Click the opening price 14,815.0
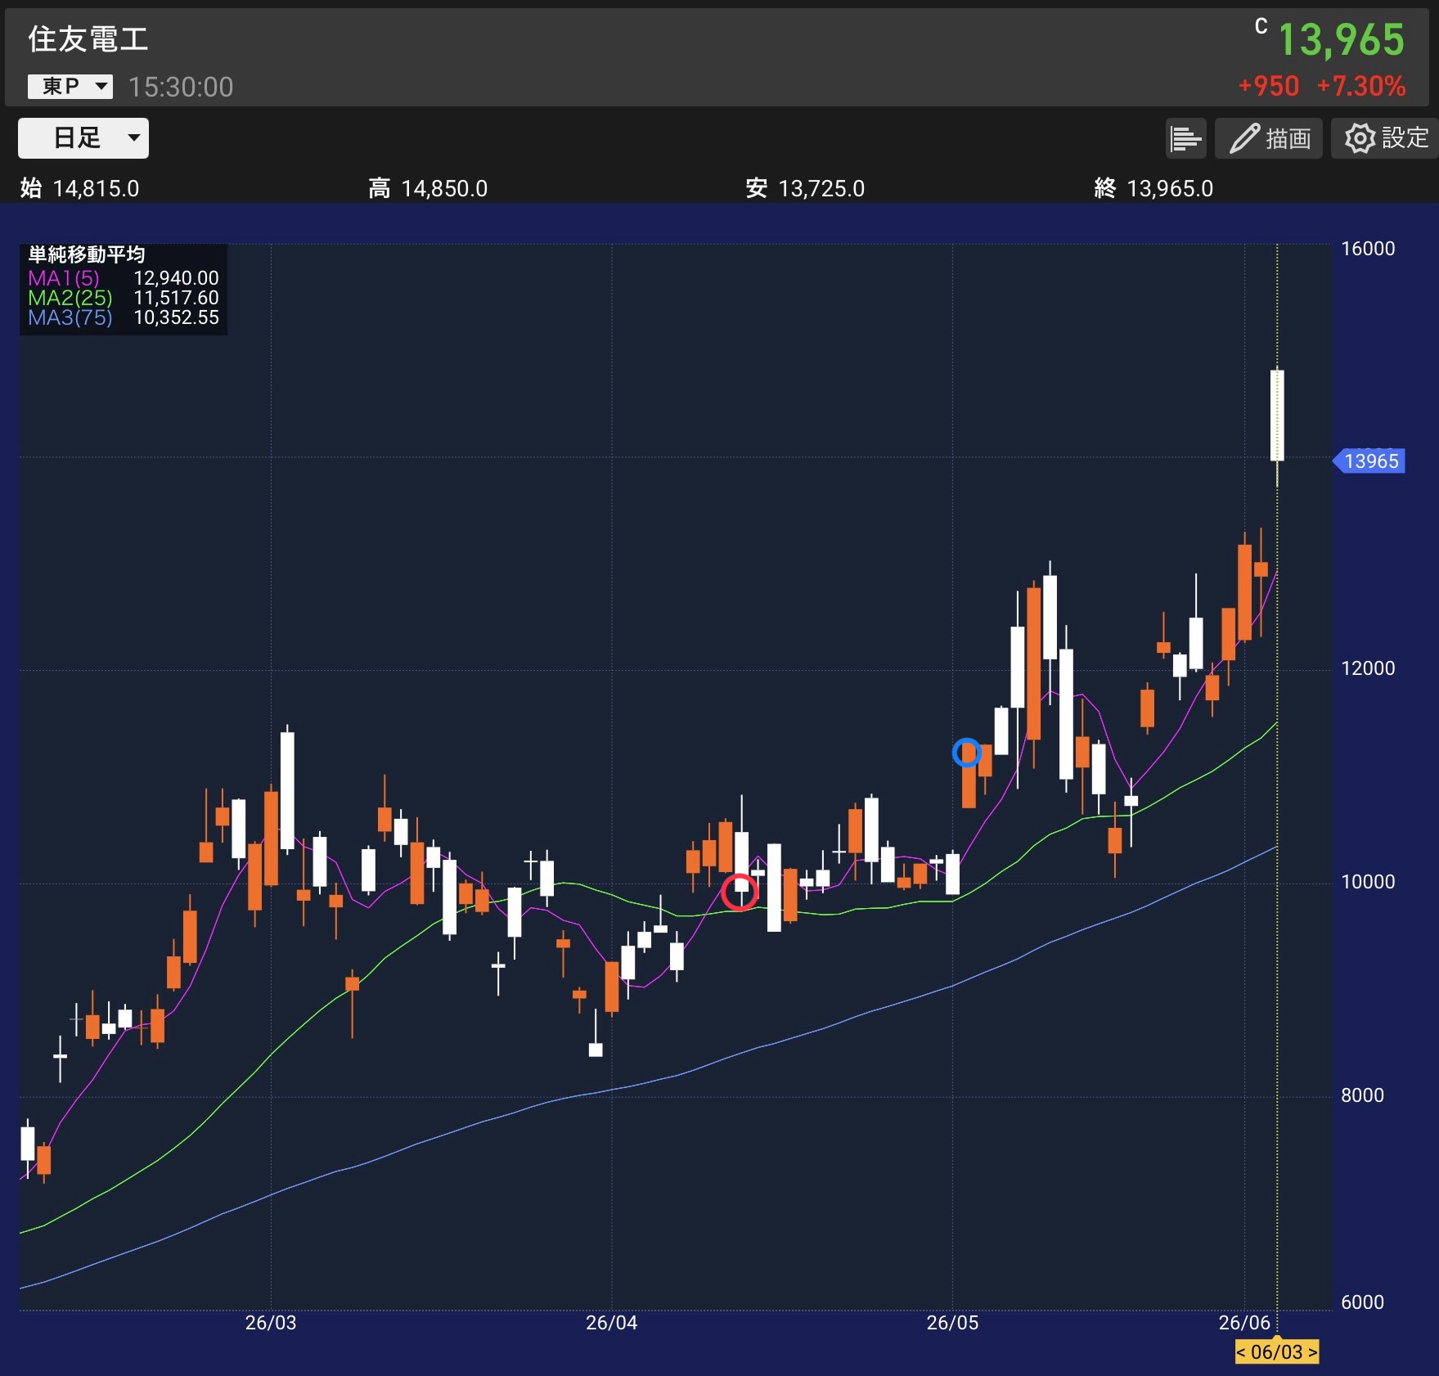 (x=96, y=189)
